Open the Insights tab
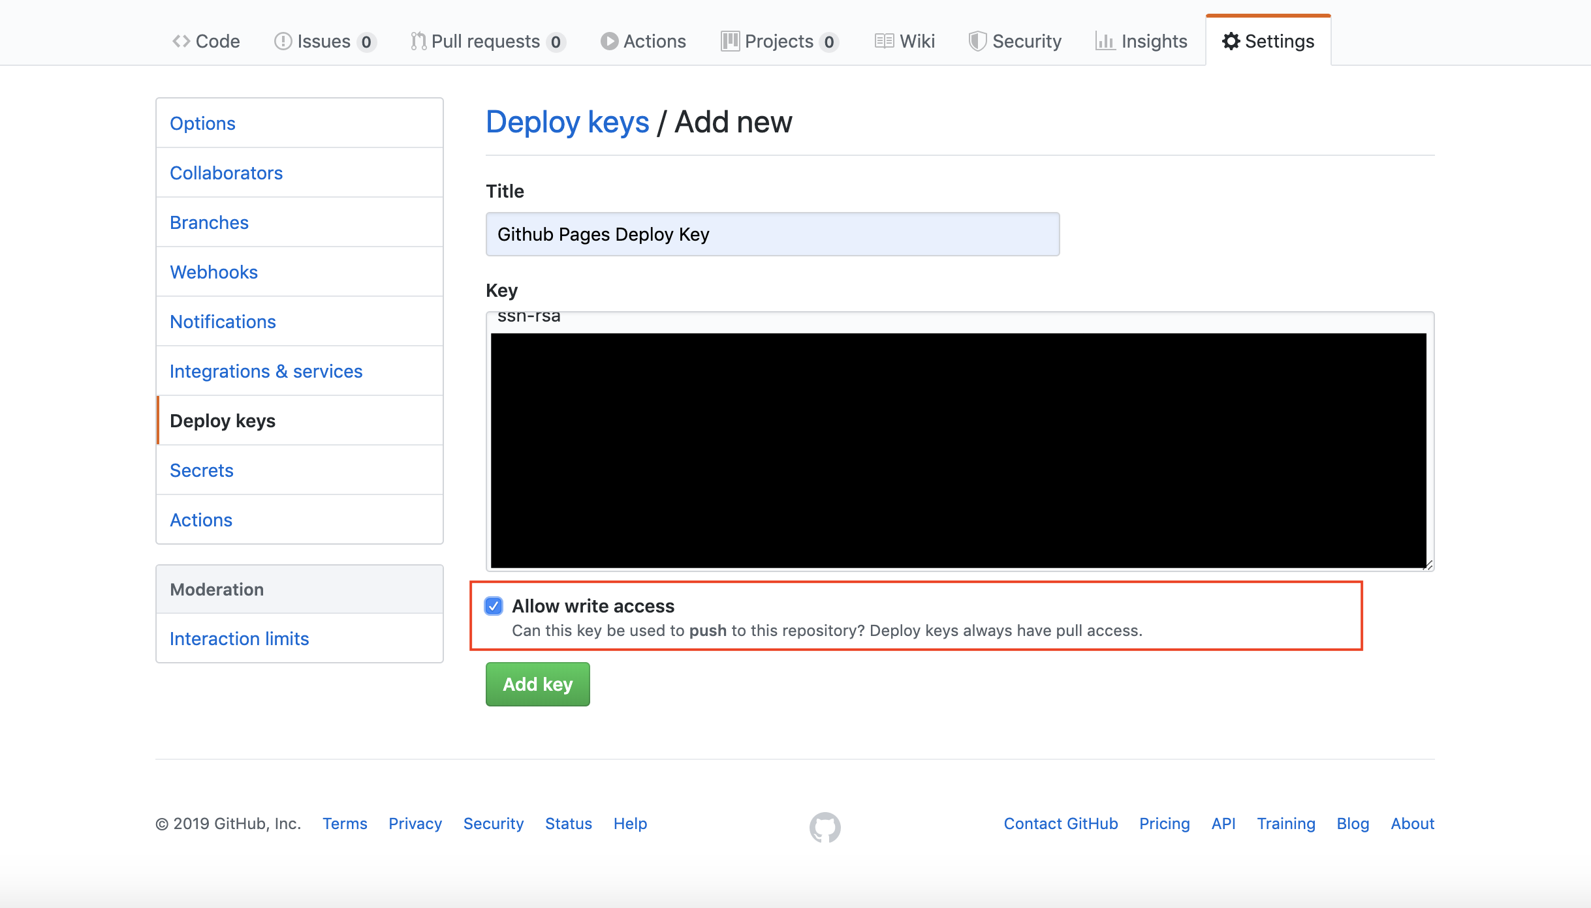1591x908 pixels. click(1141, 41)
